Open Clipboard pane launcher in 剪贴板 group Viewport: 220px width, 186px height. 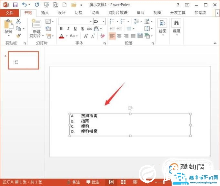pyautogui.click(x=25, y=43)
